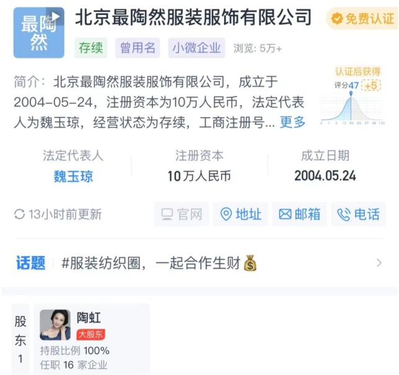Open legal representative 魏玉琼 link

[73, 177]
